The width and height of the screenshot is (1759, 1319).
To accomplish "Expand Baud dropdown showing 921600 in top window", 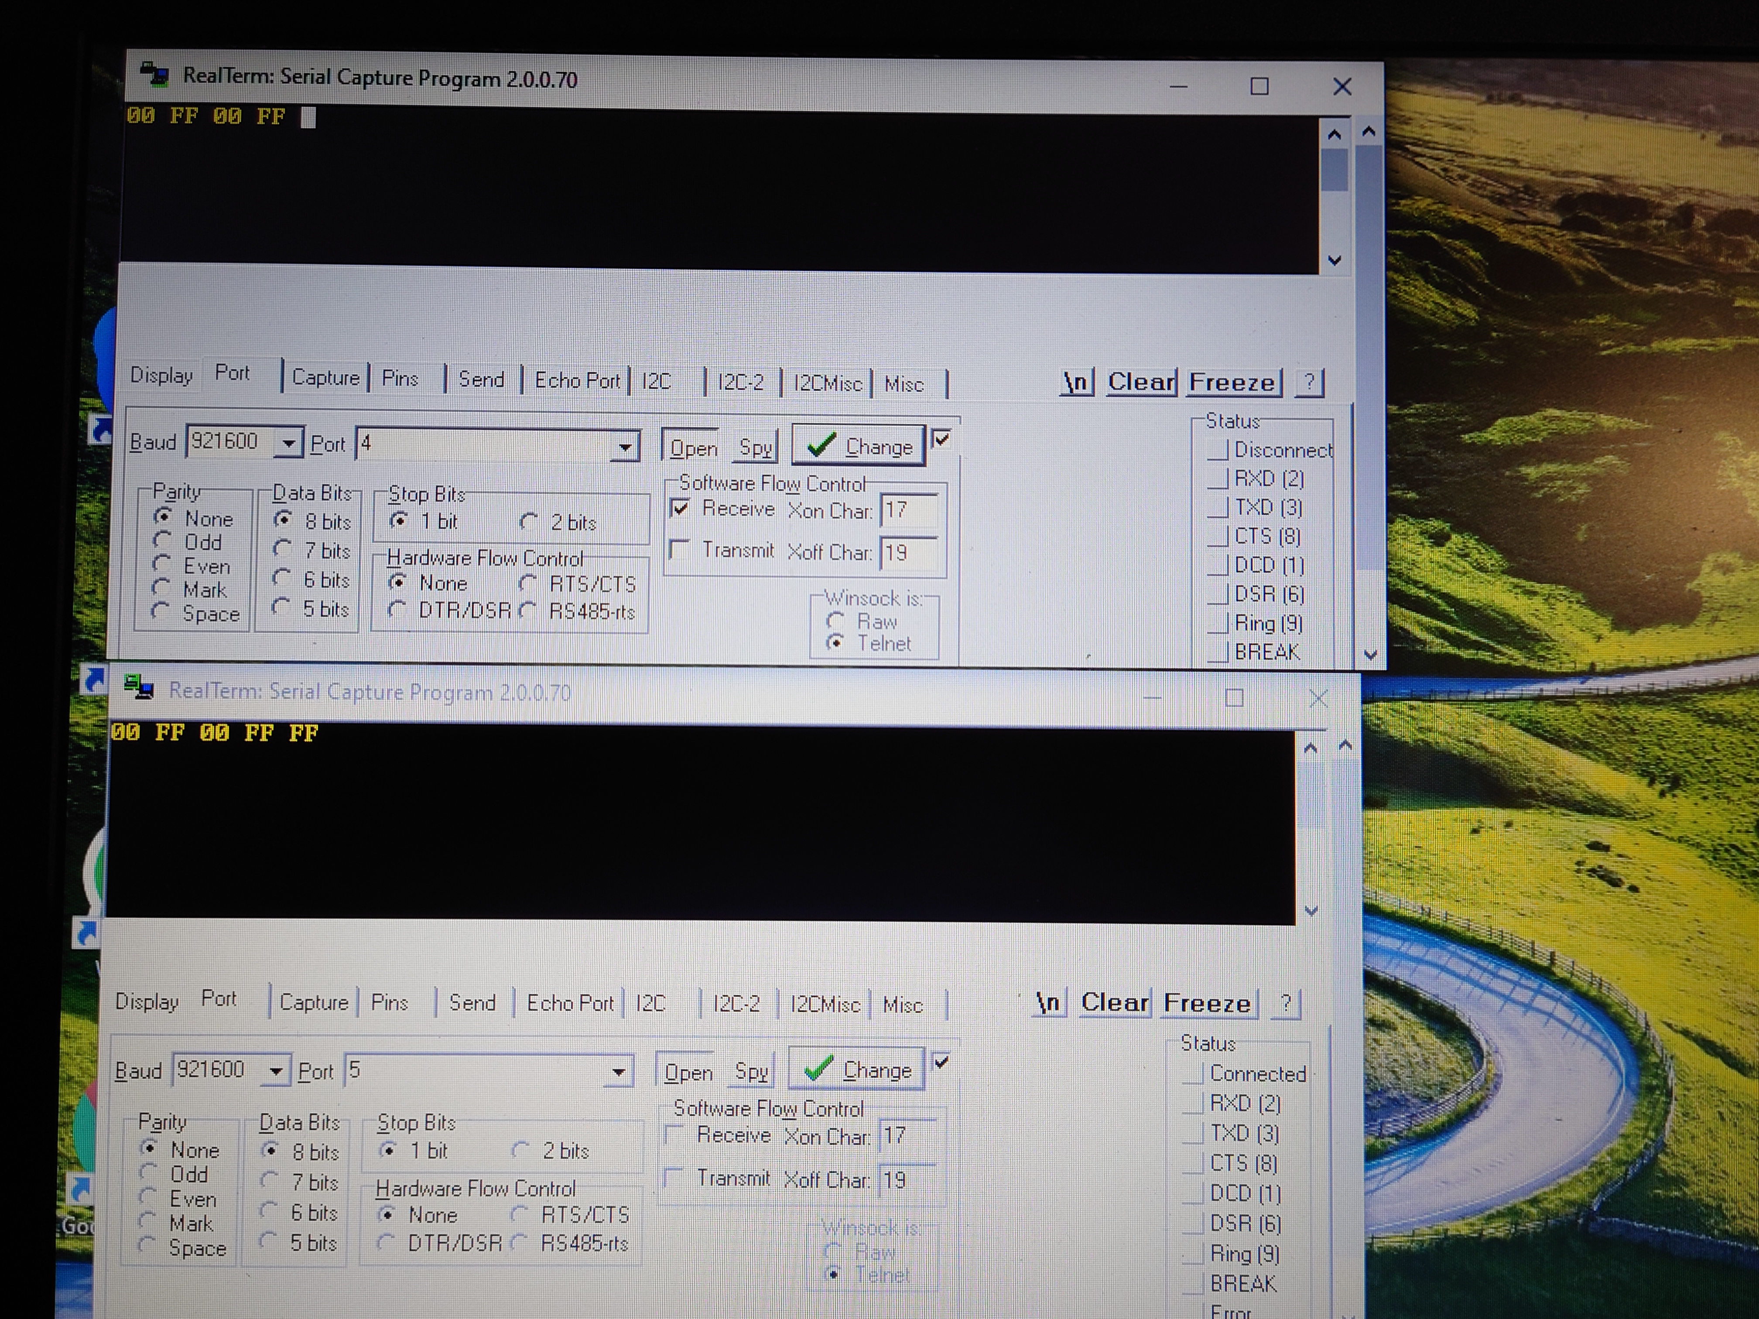I will [x=289, y=443].
